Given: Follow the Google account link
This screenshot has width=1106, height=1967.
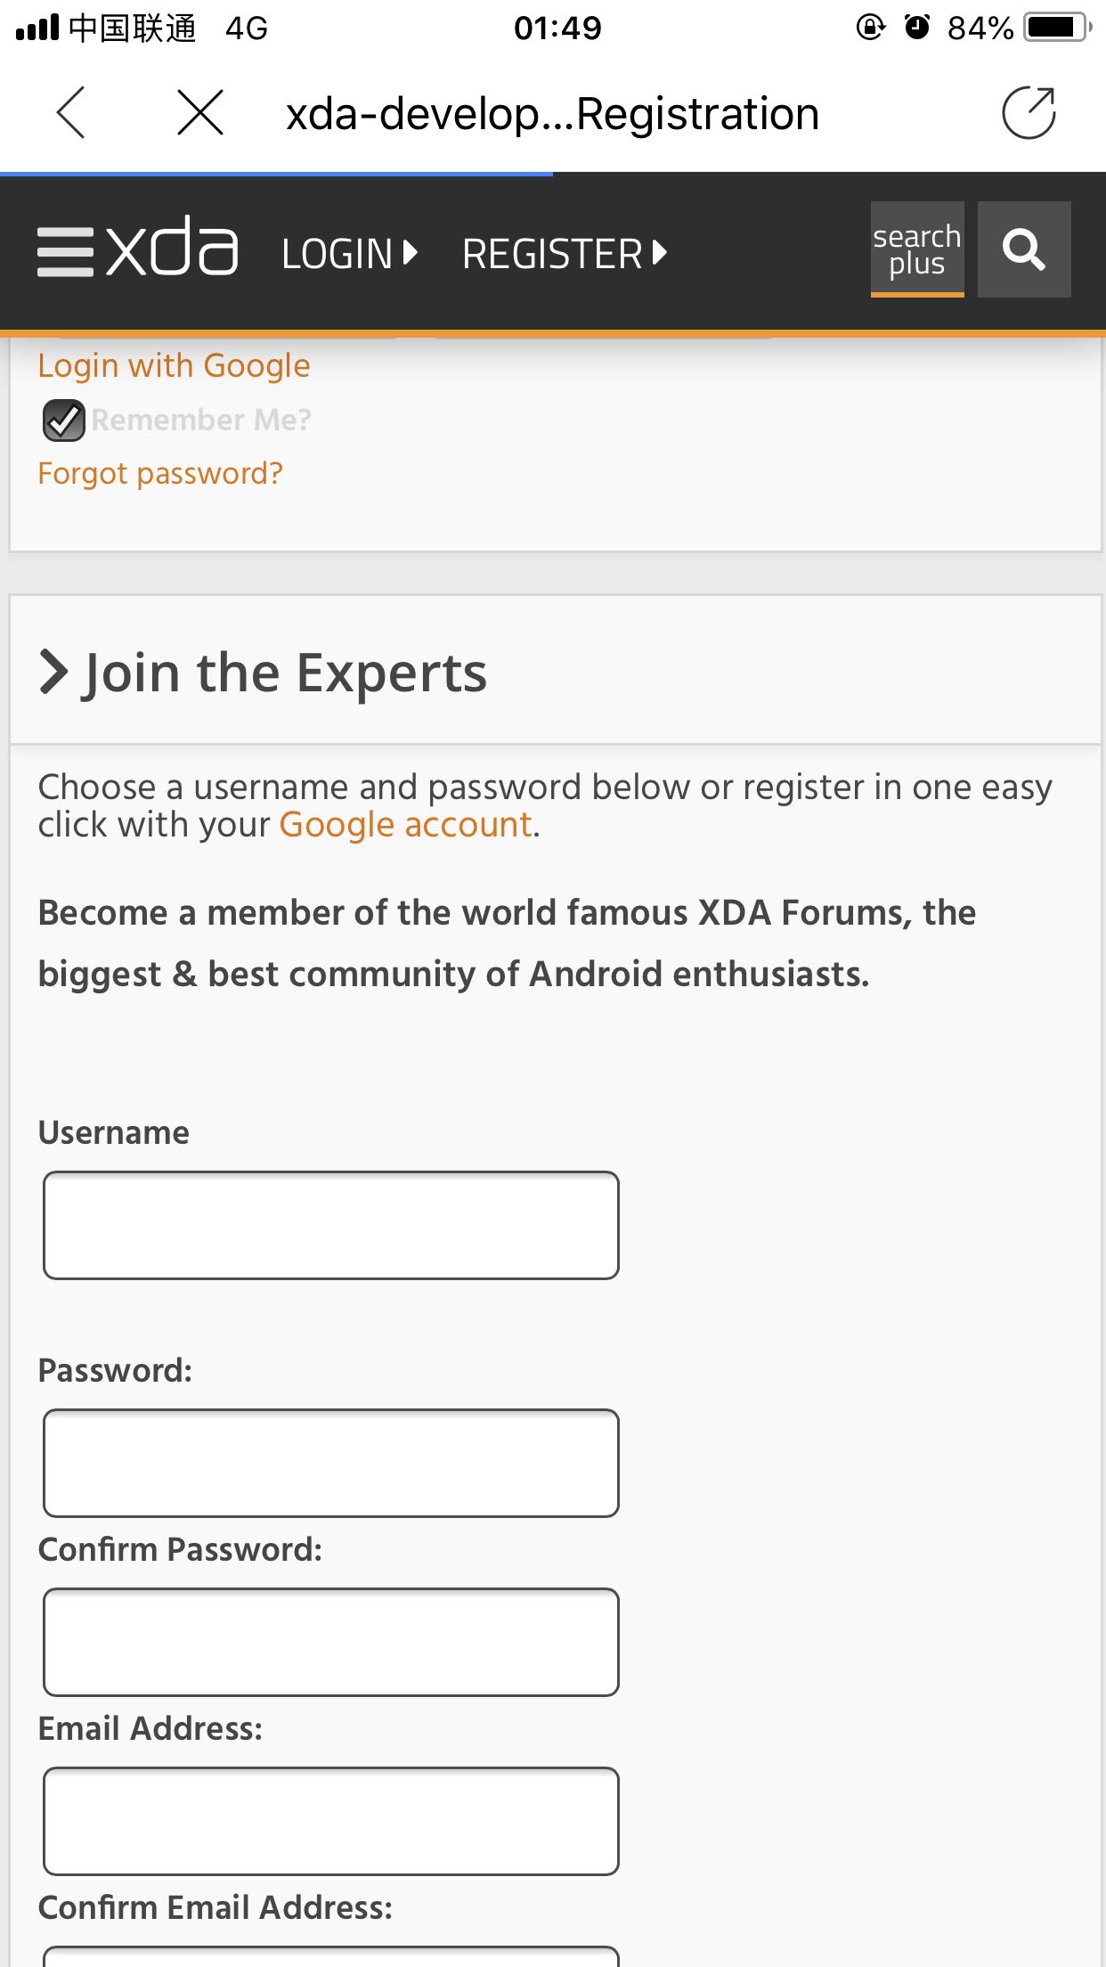Looking at the screenshot, I should [406, 825].
